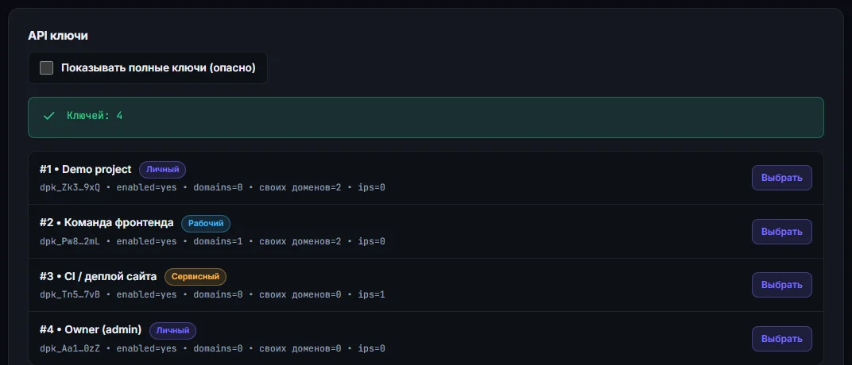Screen dimensions: 852x365
Task: Click the details line containing dpk_Pw8…2mL
Action: click(x=212, y=241)
